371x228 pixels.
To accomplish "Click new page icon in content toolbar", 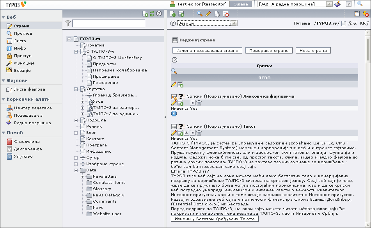I will coord(172,14).
